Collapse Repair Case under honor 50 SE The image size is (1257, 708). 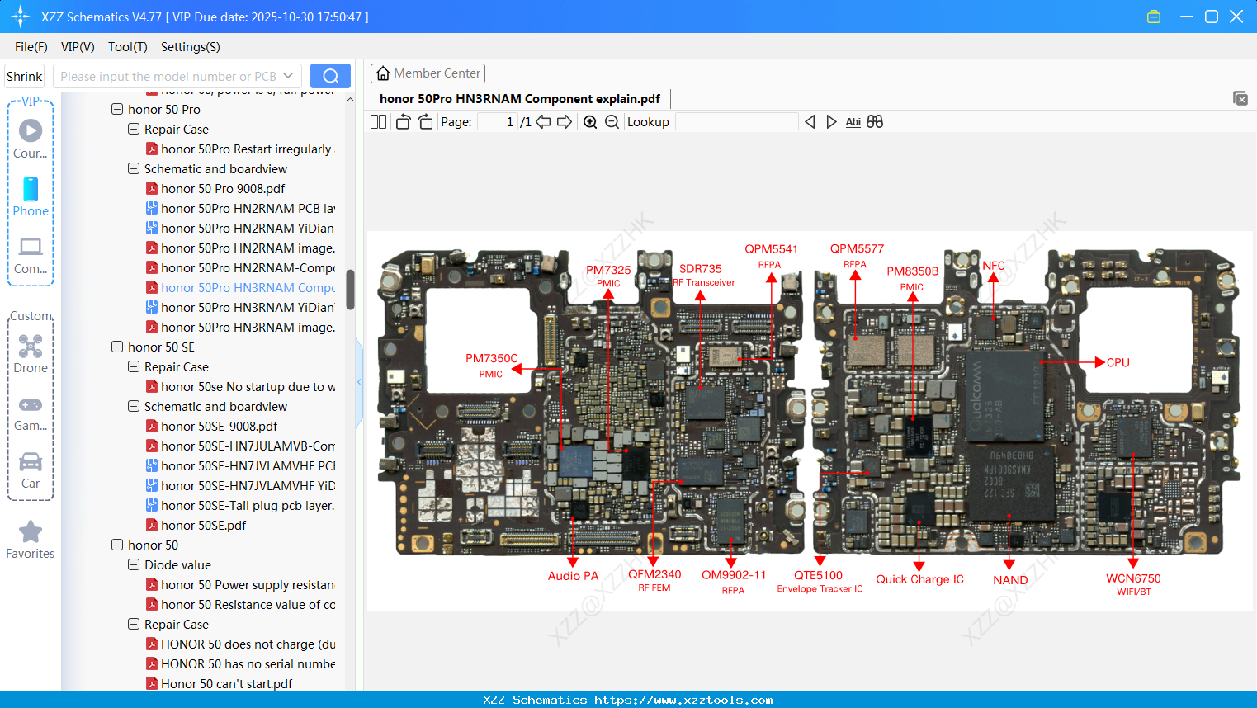click(x=134, y=366)
